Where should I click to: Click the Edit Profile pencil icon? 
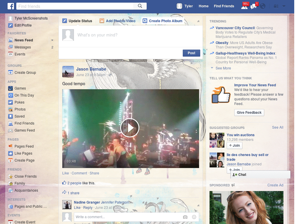[10, 25]
